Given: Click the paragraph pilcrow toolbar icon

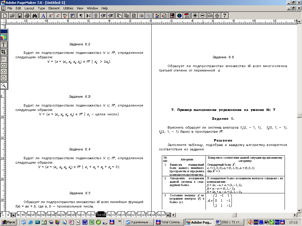Looking at the screenshot, I should pyautogui.click(x=81, y=16).
